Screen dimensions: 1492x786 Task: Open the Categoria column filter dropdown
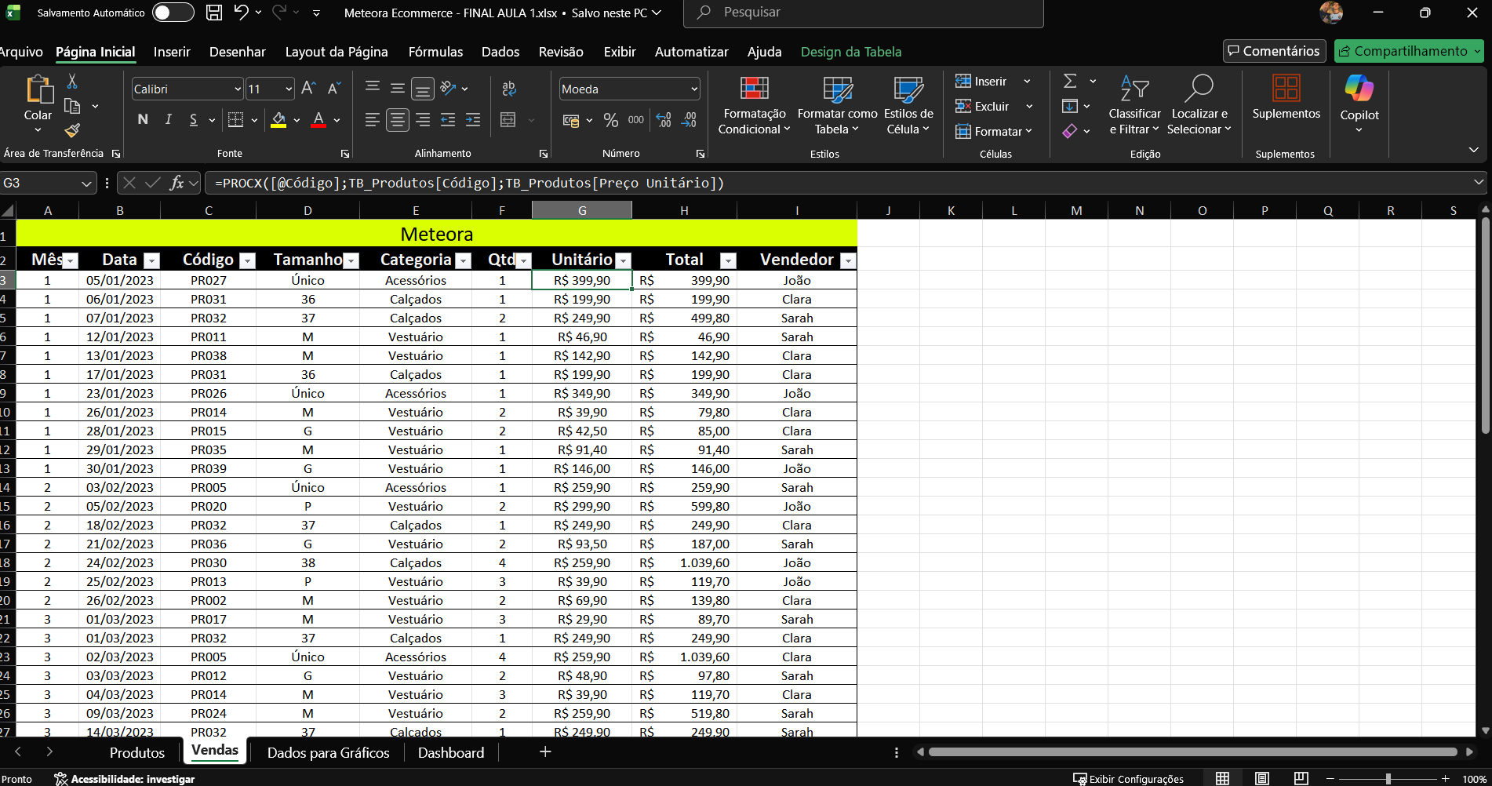[x=464, y=260]
